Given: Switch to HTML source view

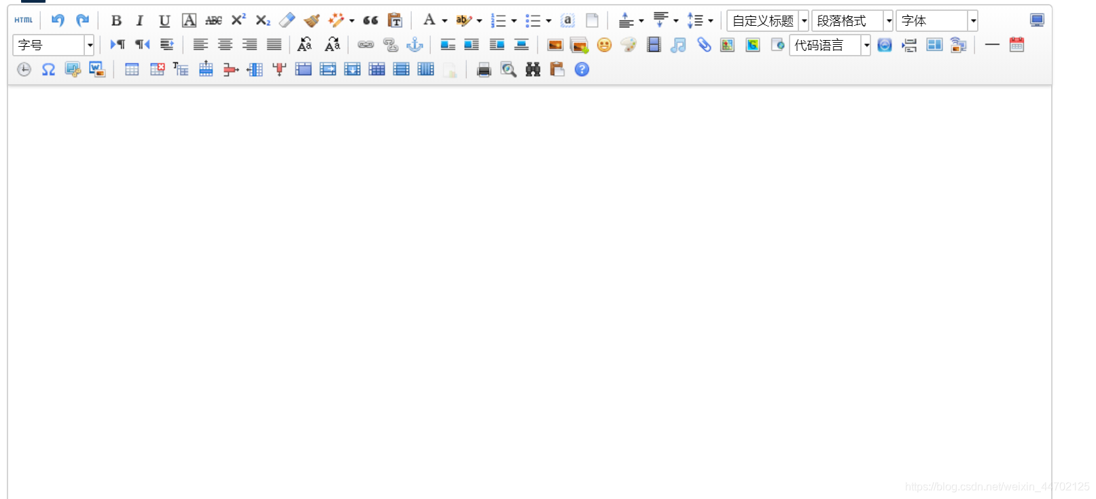Looking at the screenshot, I should [x=24, y=20].
